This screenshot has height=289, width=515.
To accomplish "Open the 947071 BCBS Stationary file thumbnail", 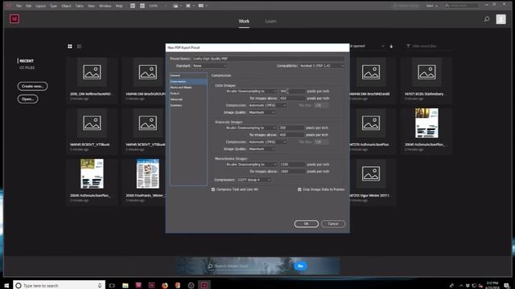I will pyautogui.click(x=426, y=72).
